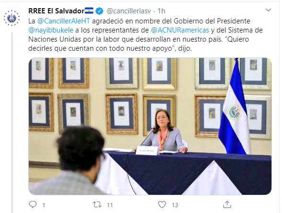Click the tweet body text to expand
Image resolution: width=282 pixels, height=213 pixels.
pyautogui.click(x=146, y=34)
